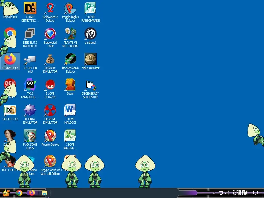Select the bronze coin desktop icon
This screenshot has width=264, height=198.
(90, 61)
